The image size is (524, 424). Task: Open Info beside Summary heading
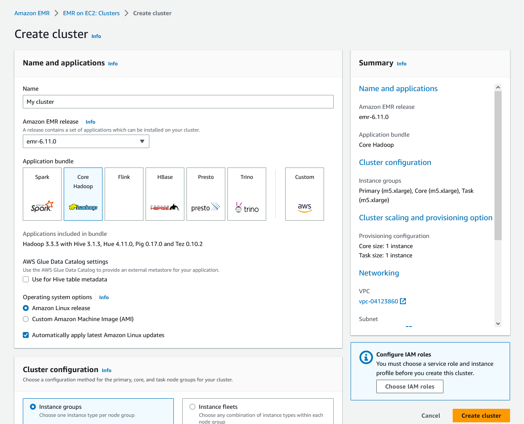pyautogui.click(x=402, y=64)
